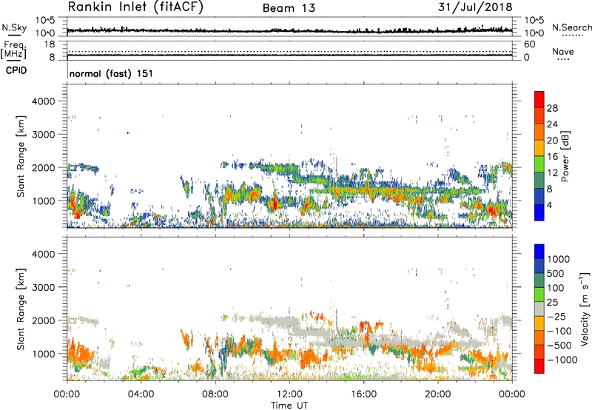Click the '4' power scale value
The height and width of the screenshot is (410, 592).
549,206
